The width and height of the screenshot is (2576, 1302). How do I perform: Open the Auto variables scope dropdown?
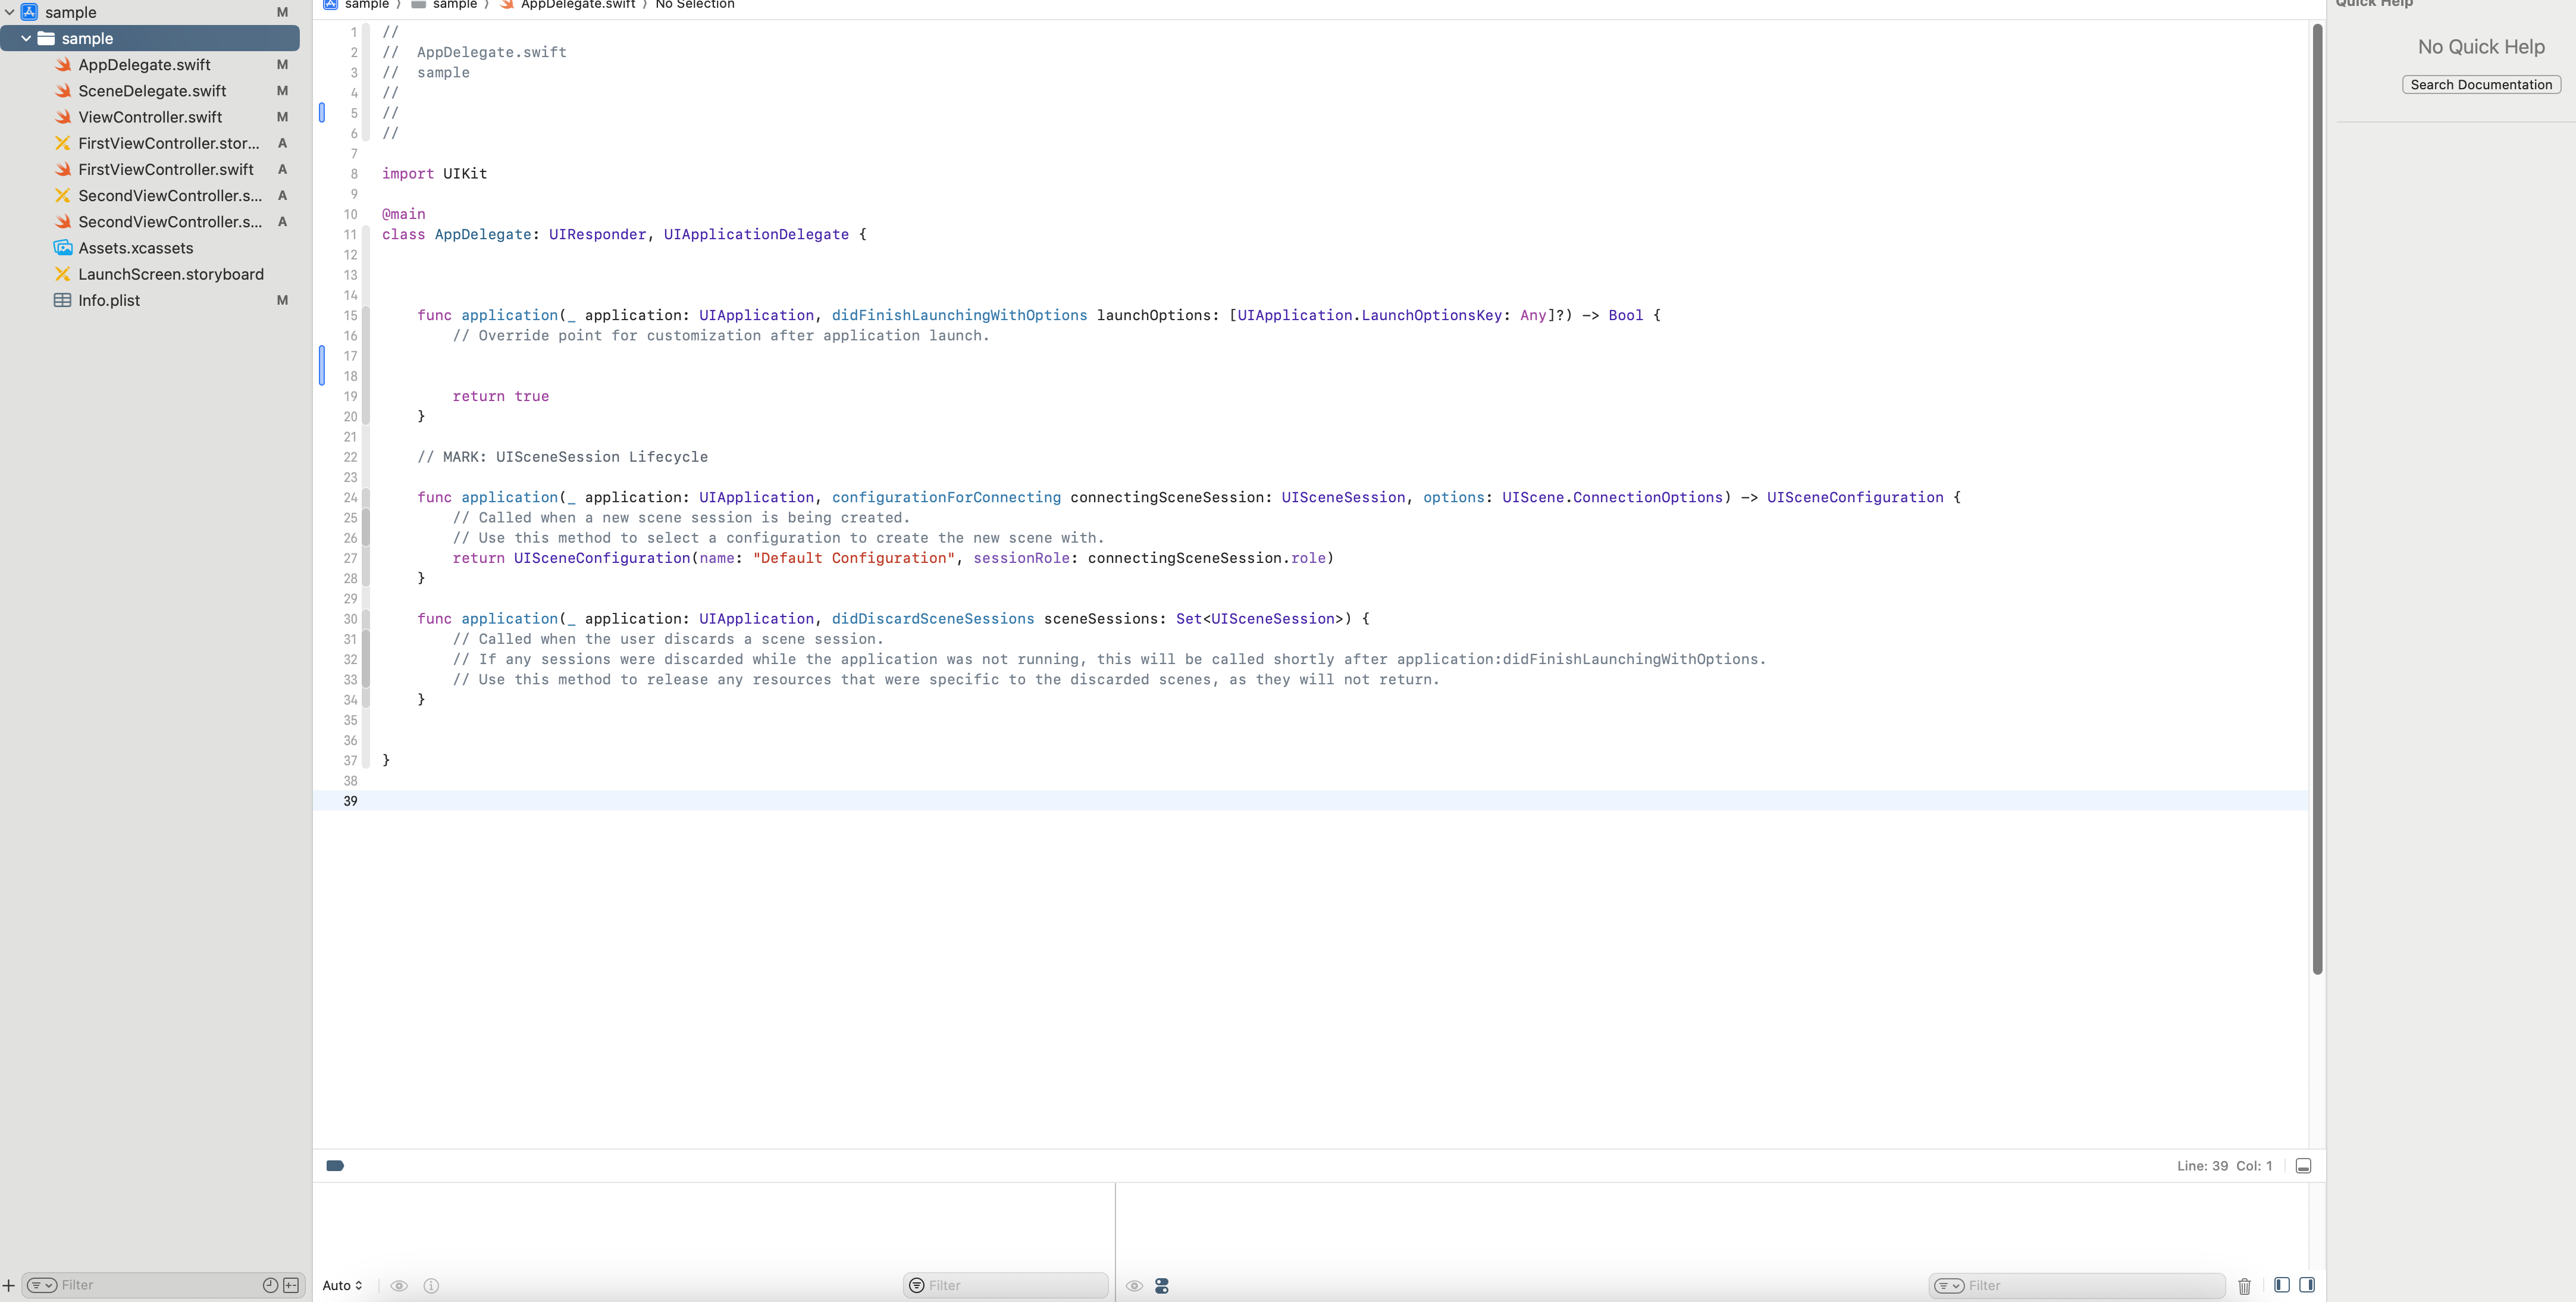tap(342, 1286)
